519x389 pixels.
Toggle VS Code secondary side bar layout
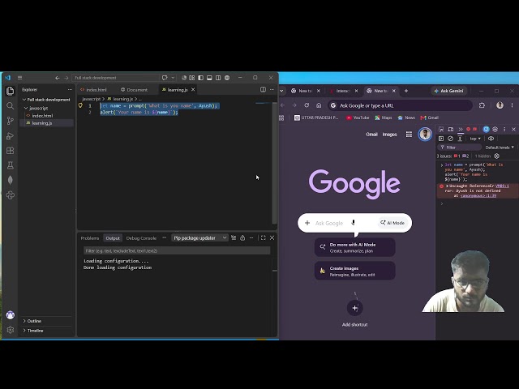[x=218, y=78]
